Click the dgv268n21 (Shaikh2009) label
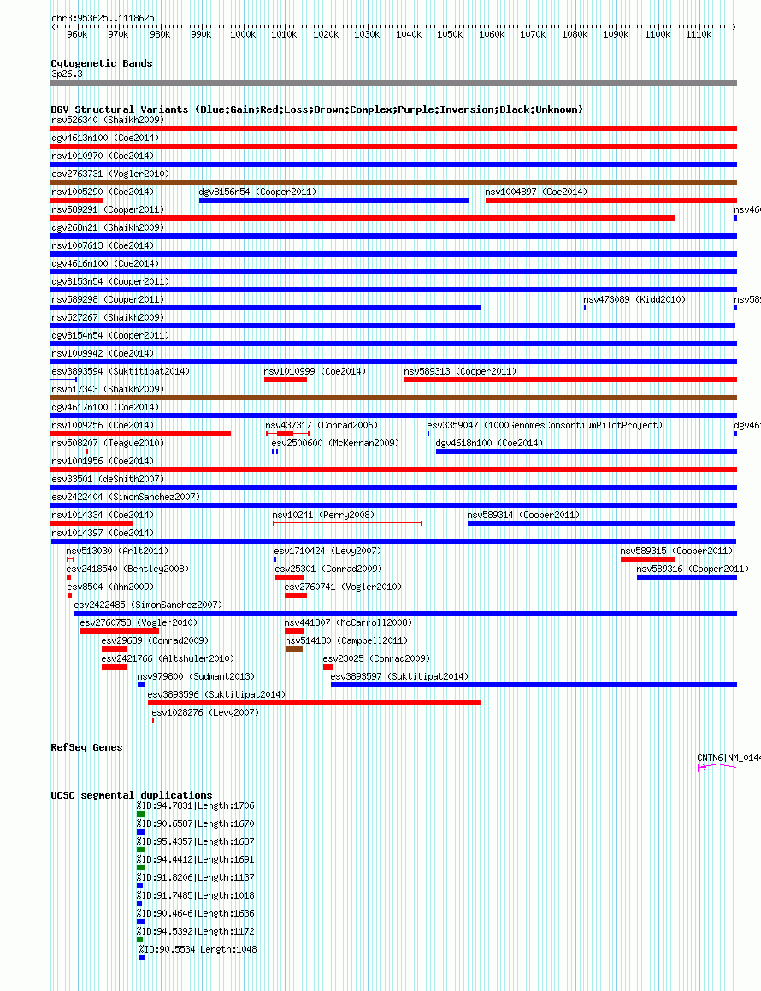Viewport: 761px width, 991px height. click(x=108, y=227)
